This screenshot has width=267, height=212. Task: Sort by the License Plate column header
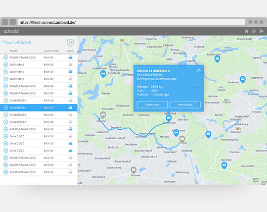click(x=52, y=51)
